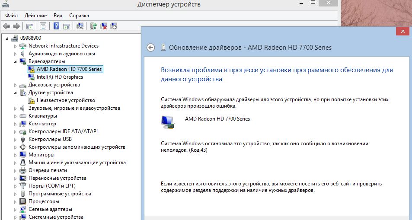Click the Сетевые адаптеры category icon
The image size is (412, 220).
[23, 209]
